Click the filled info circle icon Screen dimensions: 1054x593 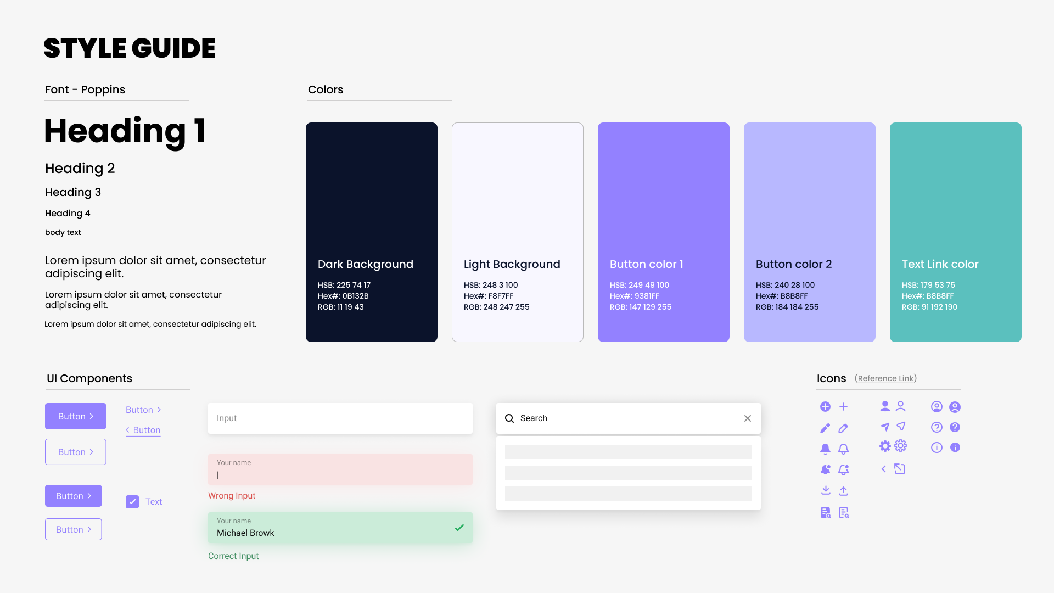(x=955, y=447)
